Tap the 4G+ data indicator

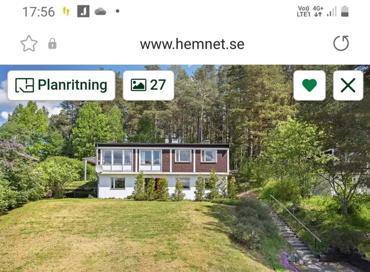318,11
